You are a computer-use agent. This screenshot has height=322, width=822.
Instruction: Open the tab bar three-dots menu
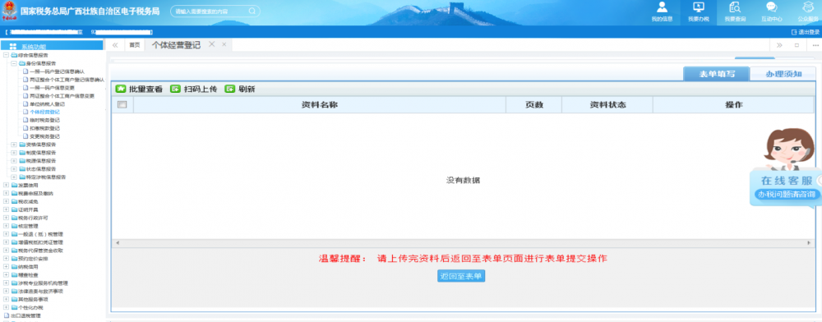tap(815, 45)
